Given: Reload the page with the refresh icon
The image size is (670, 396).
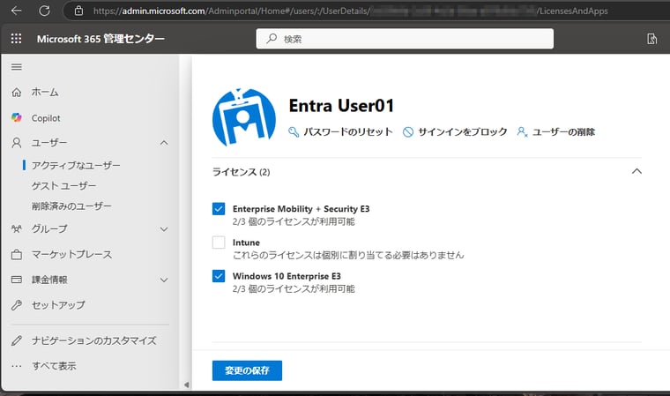Looking at the screenshot, I should coord(44,11).
